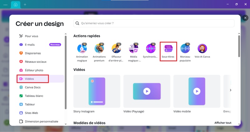The width and height of the screenshot is (250, 132).
Task: Click the Réseaux sociaux heart icon
Action: click(21, 61)
